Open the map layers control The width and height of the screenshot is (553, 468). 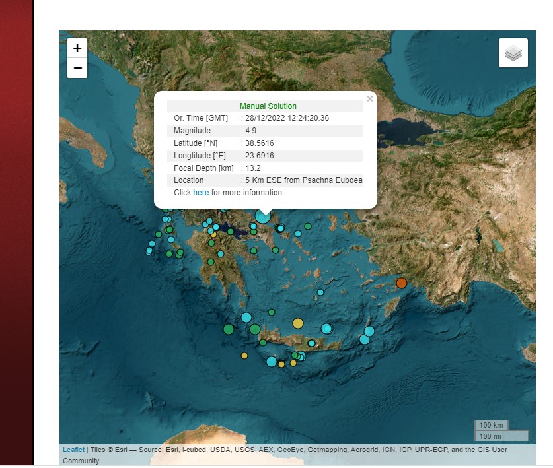513,53
